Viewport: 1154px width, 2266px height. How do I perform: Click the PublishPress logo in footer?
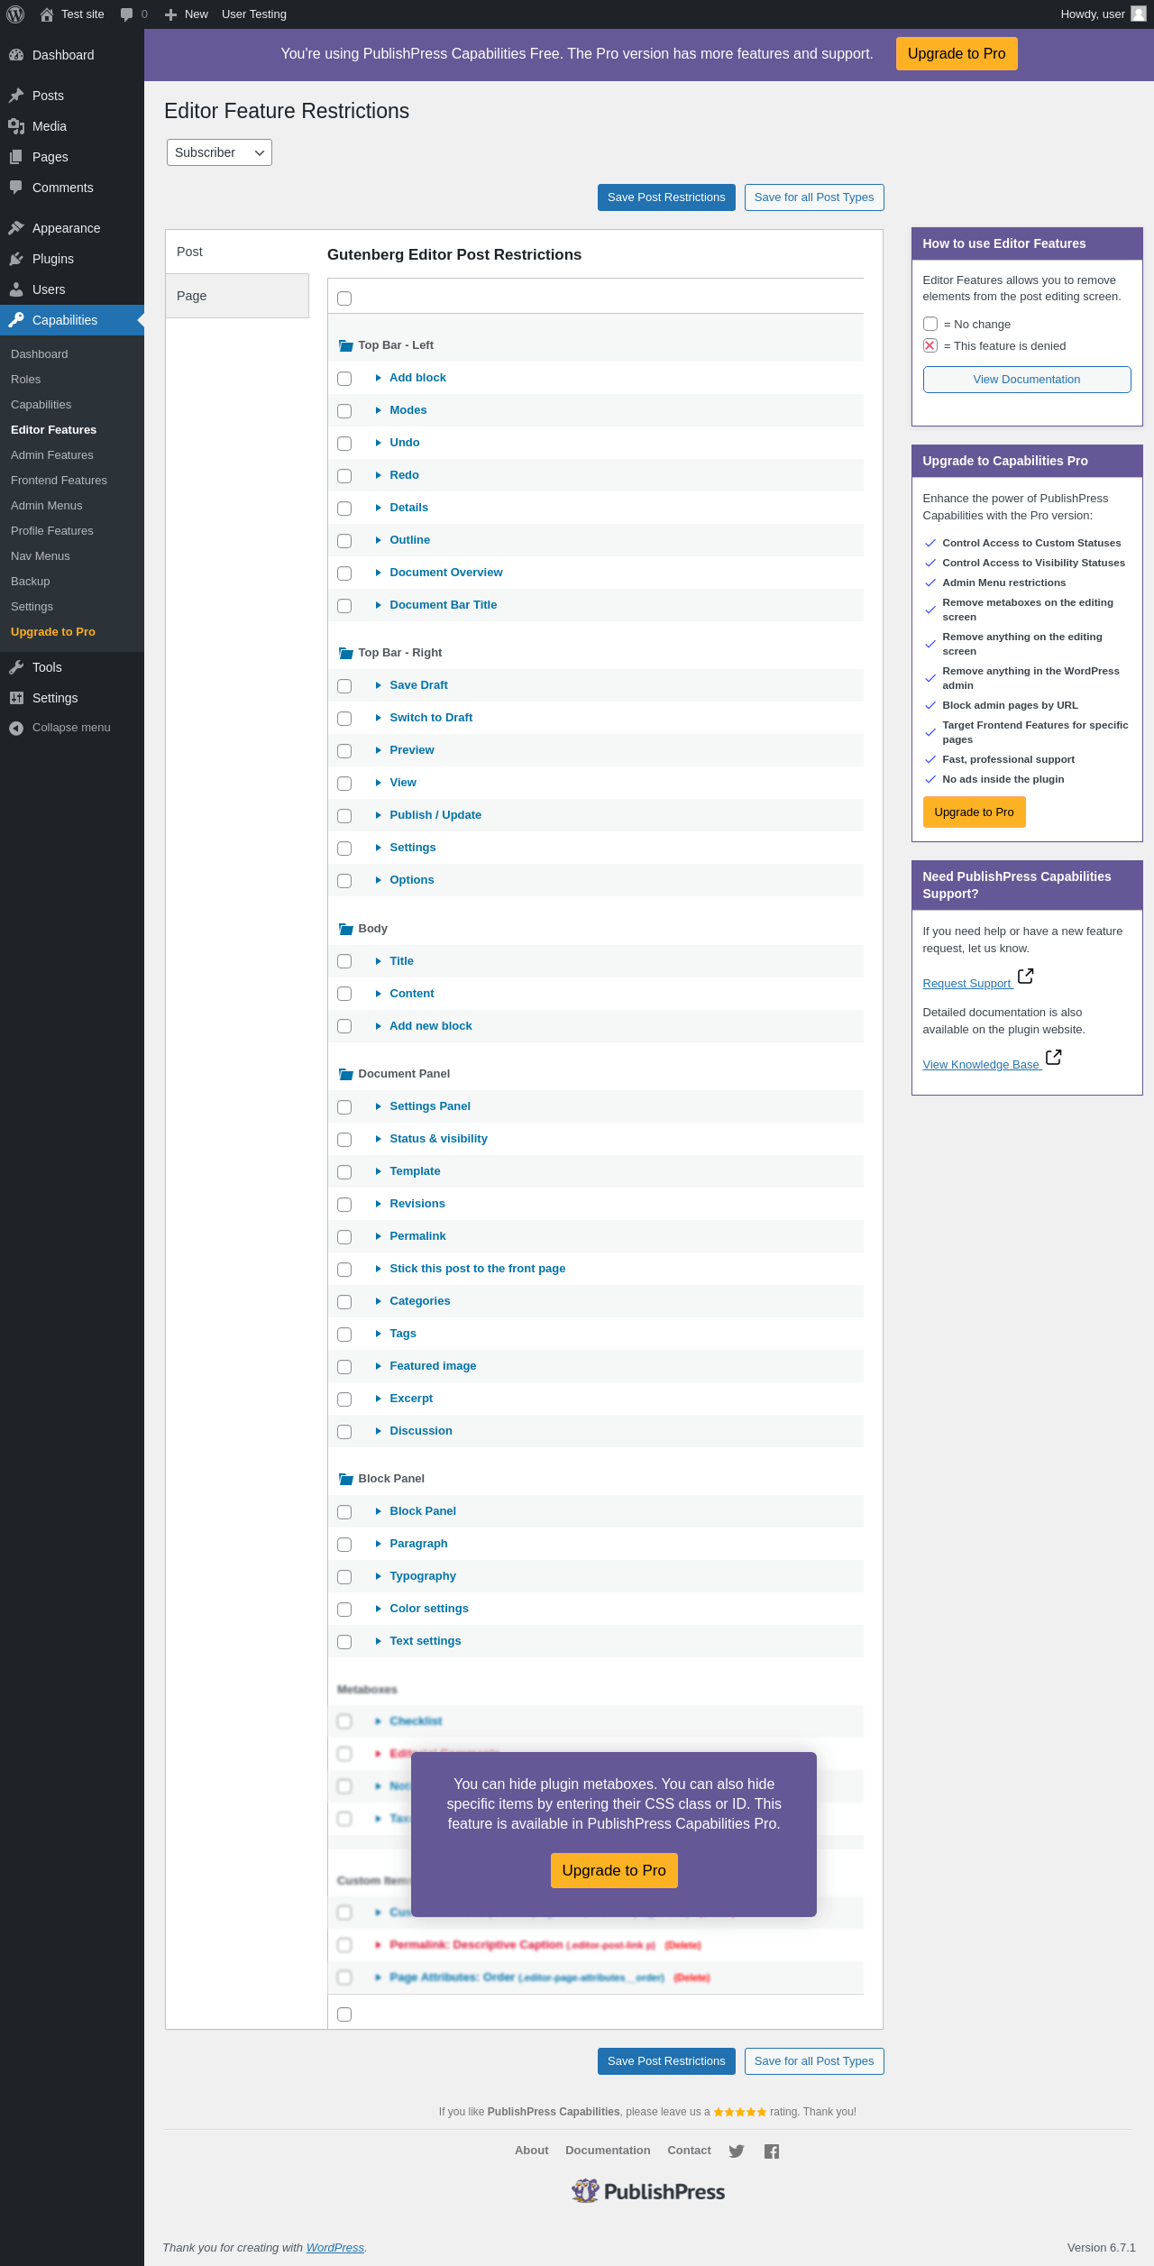click(648, 2192)
